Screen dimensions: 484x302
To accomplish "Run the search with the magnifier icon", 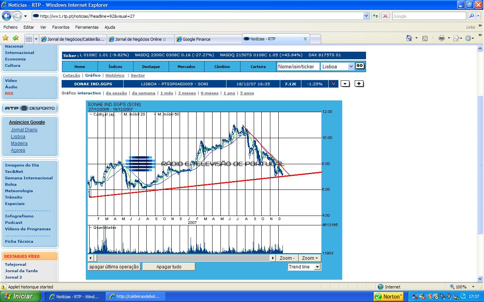I will click(472, 16).
